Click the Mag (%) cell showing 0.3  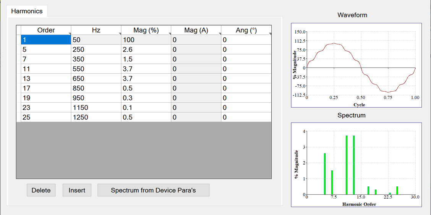tap(146, 98)
